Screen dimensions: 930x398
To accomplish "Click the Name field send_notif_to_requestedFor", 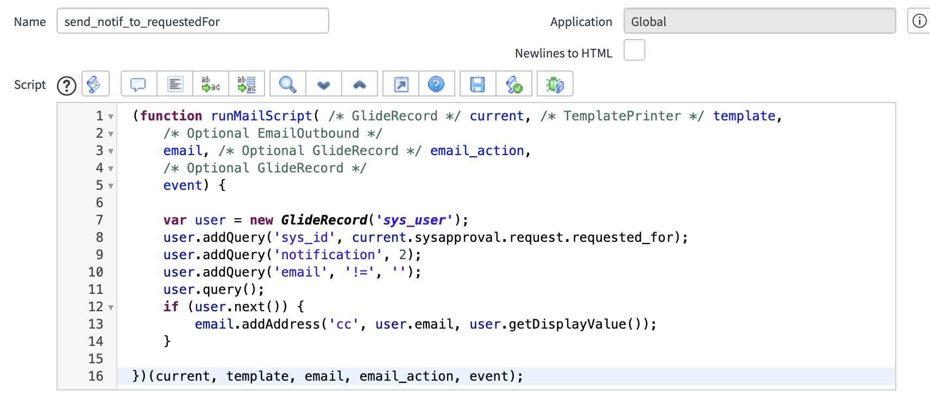I will [193, 21].
